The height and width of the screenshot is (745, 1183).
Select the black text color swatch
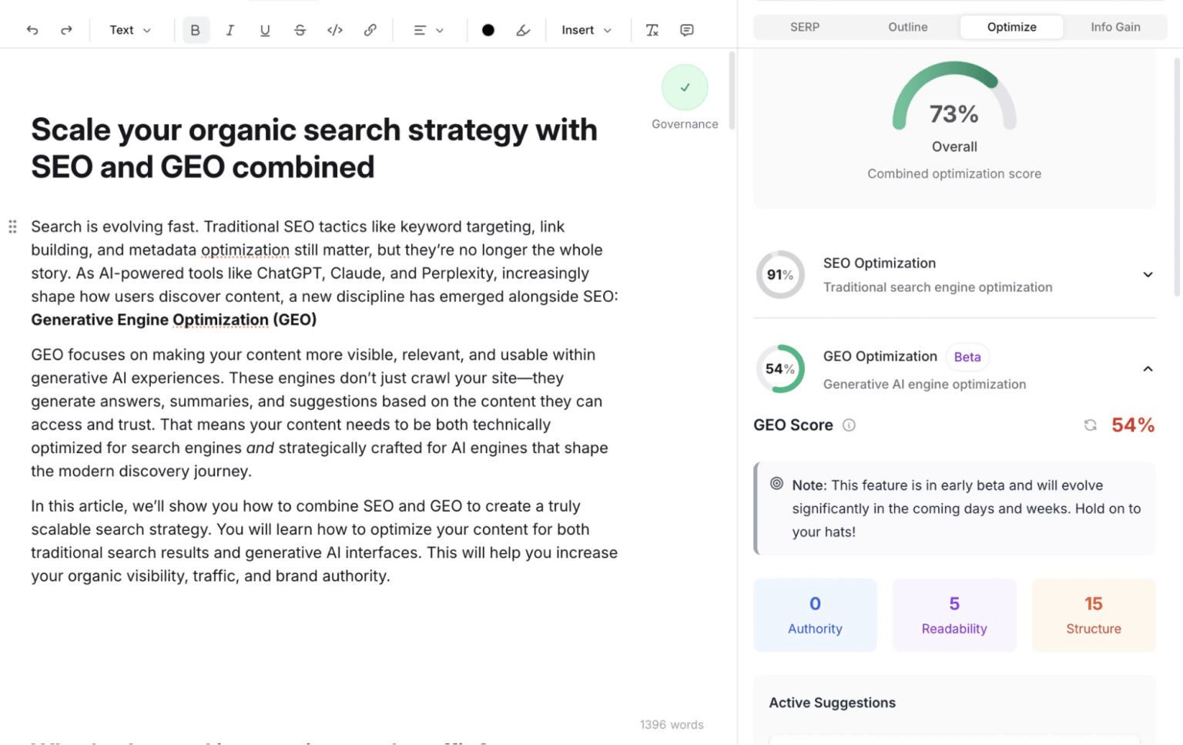(x=488, y=29)
